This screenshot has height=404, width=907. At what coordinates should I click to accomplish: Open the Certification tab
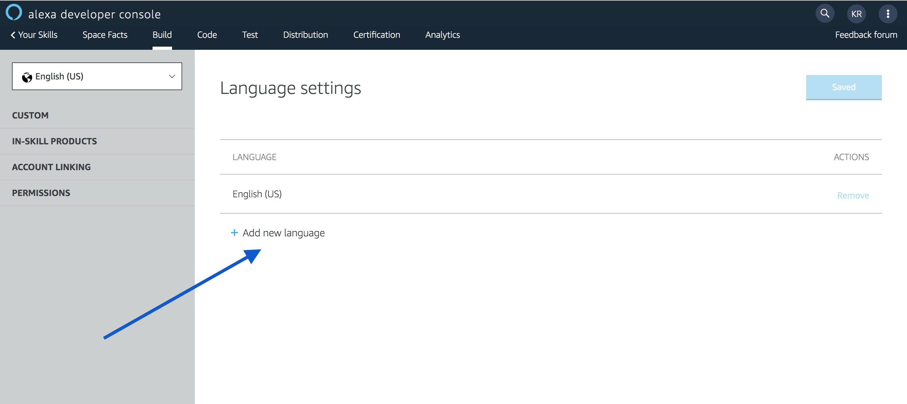[376, 35]
